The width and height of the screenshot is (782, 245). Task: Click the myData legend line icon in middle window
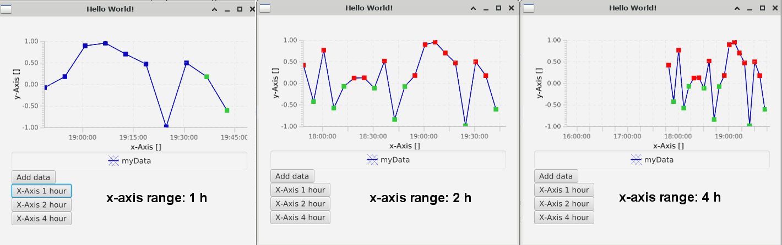coord(373,160)
